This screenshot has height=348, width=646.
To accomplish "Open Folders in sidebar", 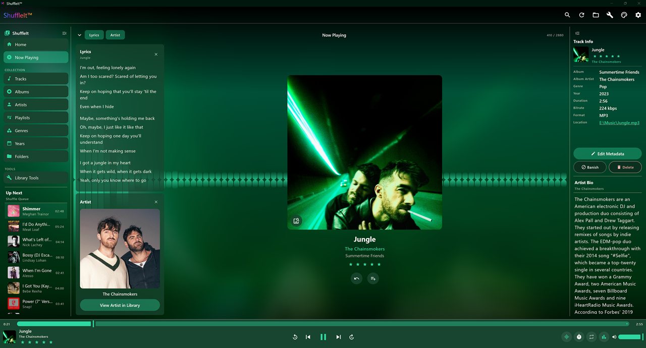I will pyautogui.click(x=36, y=156).
